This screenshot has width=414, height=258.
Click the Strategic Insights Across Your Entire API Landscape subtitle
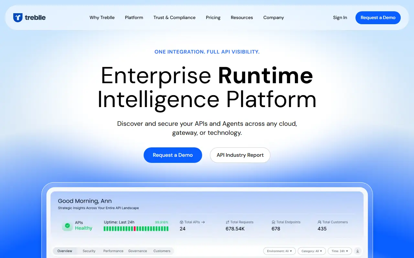tap(98, 208)
